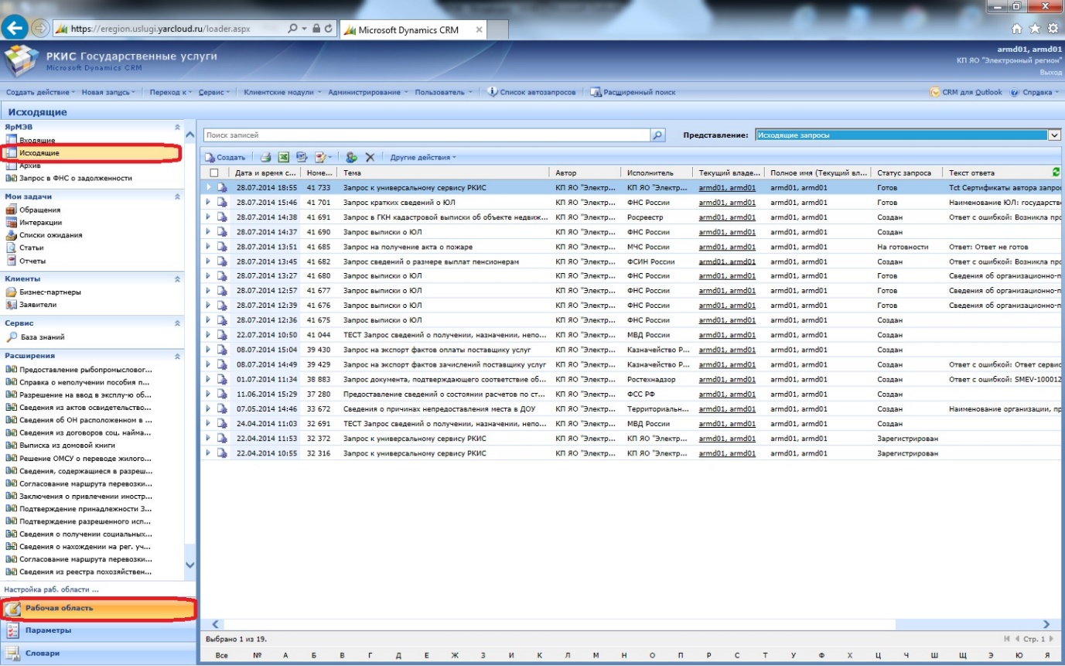Screen dimensions: 1065x666
Task: Click the black X delete icon
Action: 370,157
